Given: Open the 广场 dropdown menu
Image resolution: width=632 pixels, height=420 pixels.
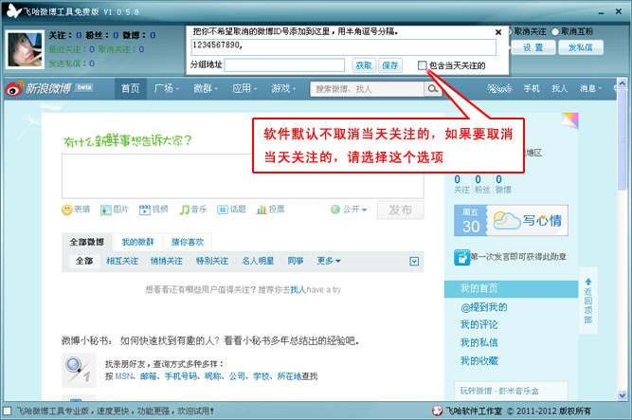Looking at the screenshot, I should tap(167, 88).
